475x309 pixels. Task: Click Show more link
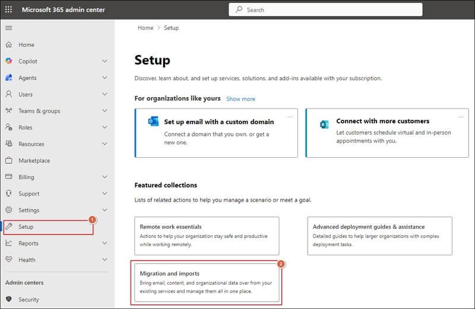[x=240, y=99]
